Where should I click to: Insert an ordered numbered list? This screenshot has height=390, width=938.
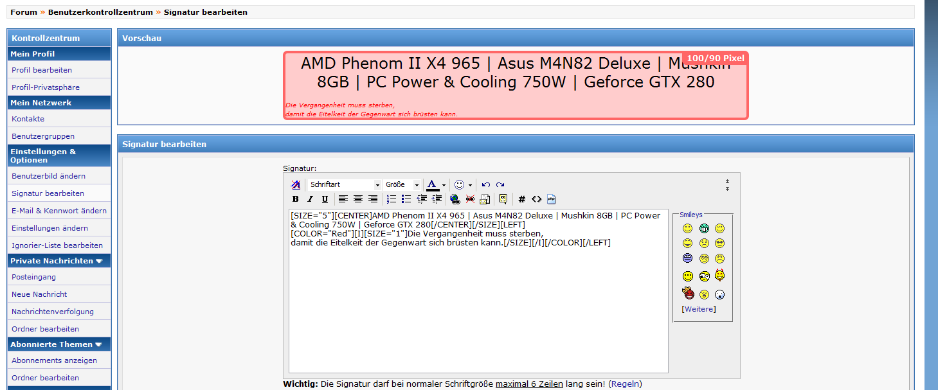(392, 199)
